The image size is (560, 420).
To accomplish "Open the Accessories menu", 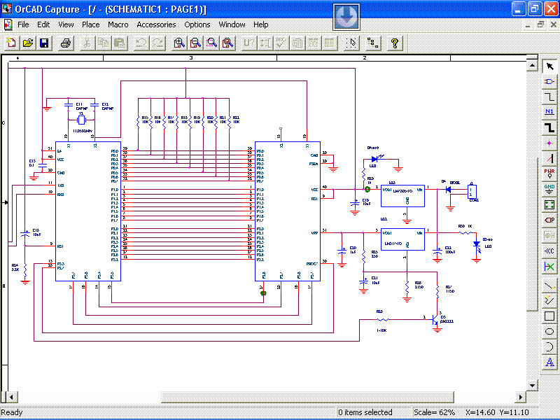I will [x=156, y=24].
